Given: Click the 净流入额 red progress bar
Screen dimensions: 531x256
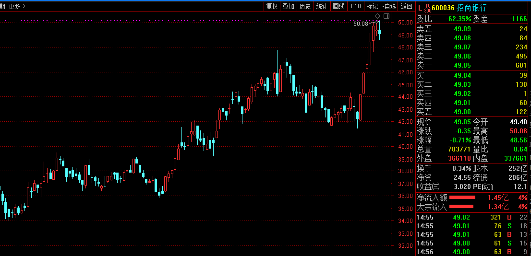Looking at the screenshot, I should tap(462, 197).
